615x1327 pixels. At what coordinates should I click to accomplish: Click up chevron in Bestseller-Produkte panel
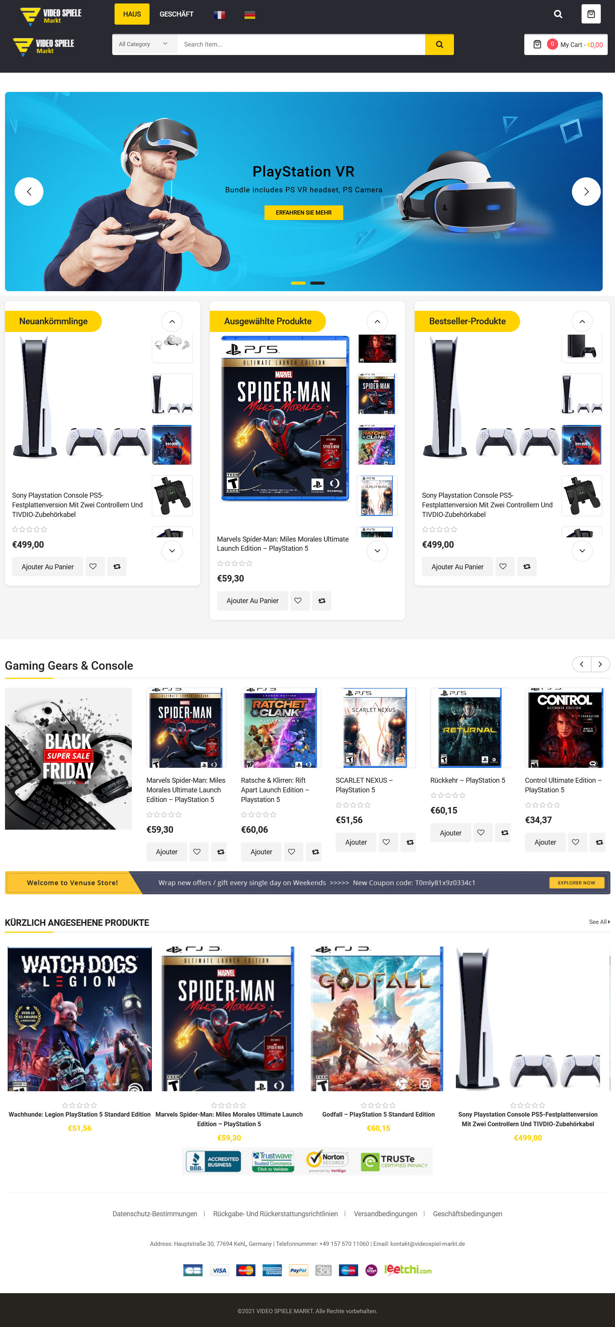point(582,322)
